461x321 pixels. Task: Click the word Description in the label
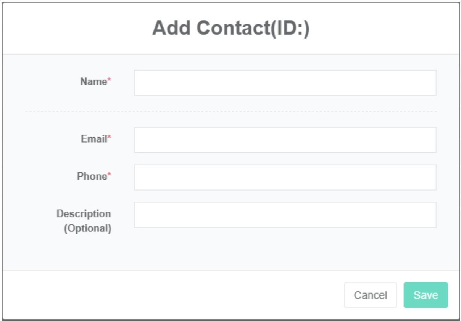coord(84,213)
